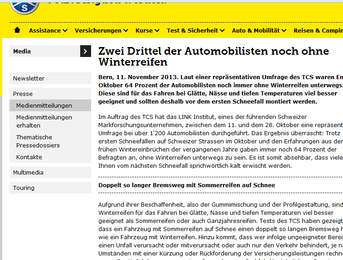Click the arrow button beside Media
Screen dimensions: 343x260
pyautogui.click(x=86, y=51)
